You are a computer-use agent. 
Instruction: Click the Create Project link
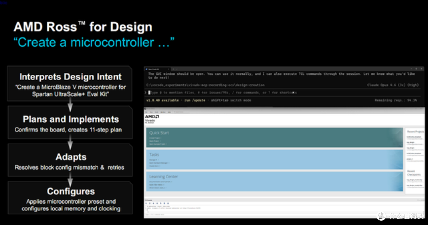[155, 138]
